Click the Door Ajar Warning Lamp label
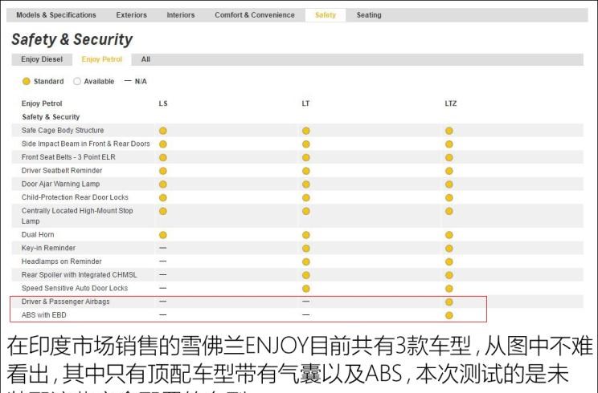The width and height of the screenshot is (598, 393). 60,184
